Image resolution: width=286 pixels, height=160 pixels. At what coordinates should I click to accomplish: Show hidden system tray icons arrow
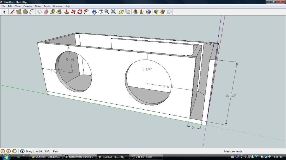245,157
